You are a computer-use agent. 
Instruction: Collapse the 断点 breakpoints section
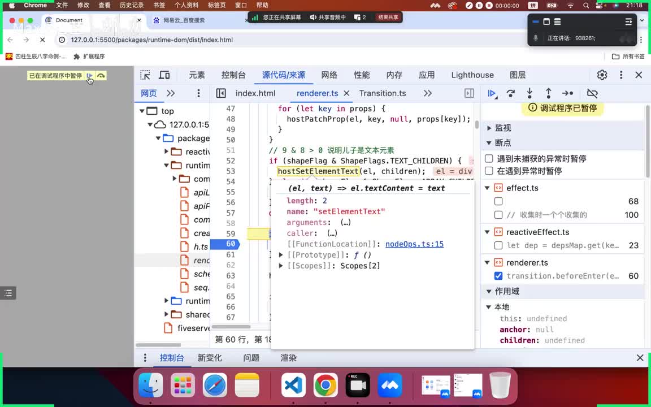(489, 143)
